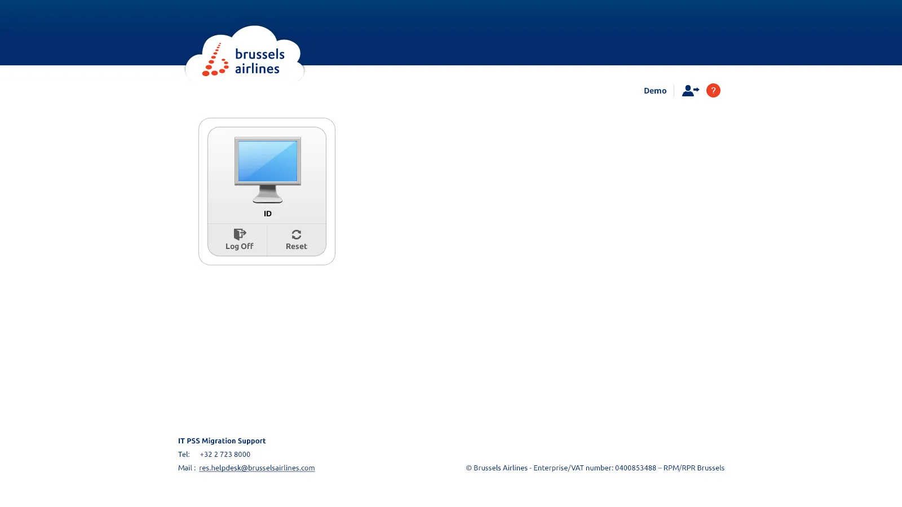Viewport: 902px width, 507px height.
Task: Click the Demo user label
Action: tap(655, 91)
